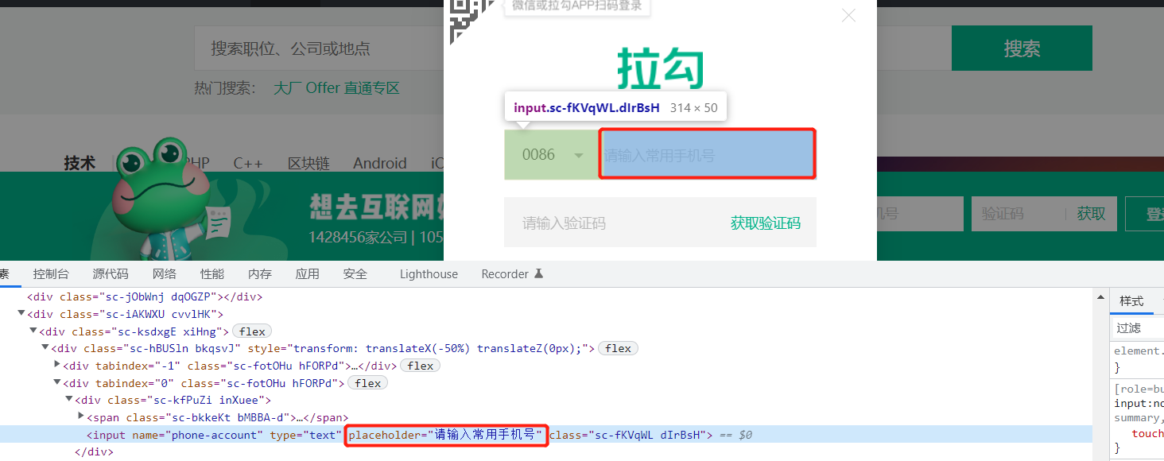Focus the 请输入常用手机号 phone input
Screen dimensions: 1164x461
(x=708, y=155)
